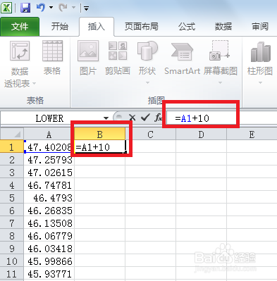The image size is (277, 281).
Task: Open the Name Box dropdown arrow
Action: point(106,118)
